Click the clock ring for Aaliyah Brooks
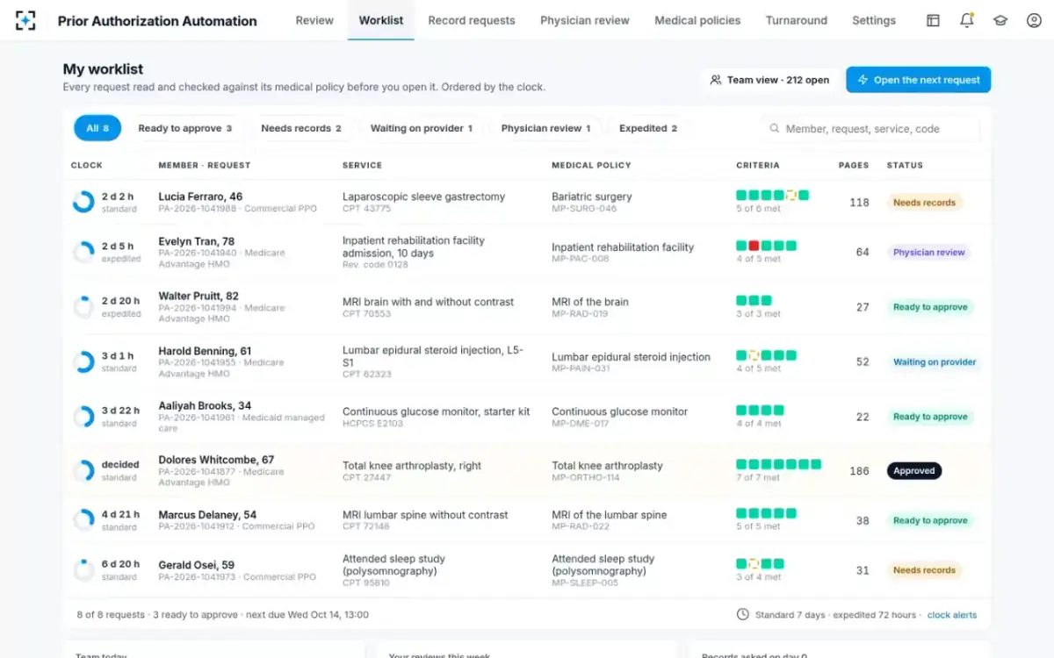 83,417
